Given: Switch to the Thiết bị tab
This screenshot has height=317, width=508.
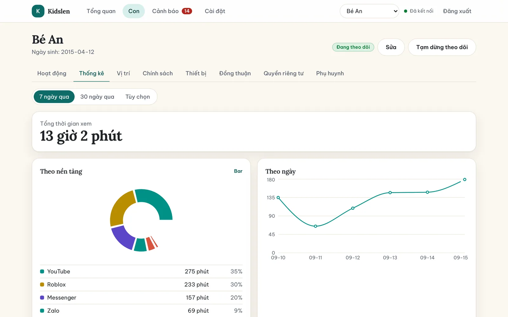Looking at the screenshot, I should pos(196,73).
